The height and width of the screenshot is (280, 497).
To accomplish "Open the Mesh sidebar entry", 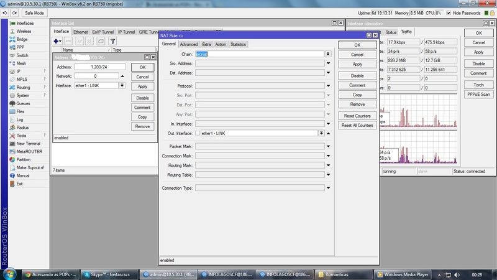I will coord(21,63).
